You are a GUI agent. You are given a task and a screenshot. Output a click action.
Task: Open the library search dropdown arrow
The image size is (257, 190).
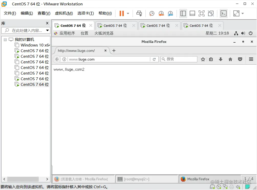[x=47, y=30]
